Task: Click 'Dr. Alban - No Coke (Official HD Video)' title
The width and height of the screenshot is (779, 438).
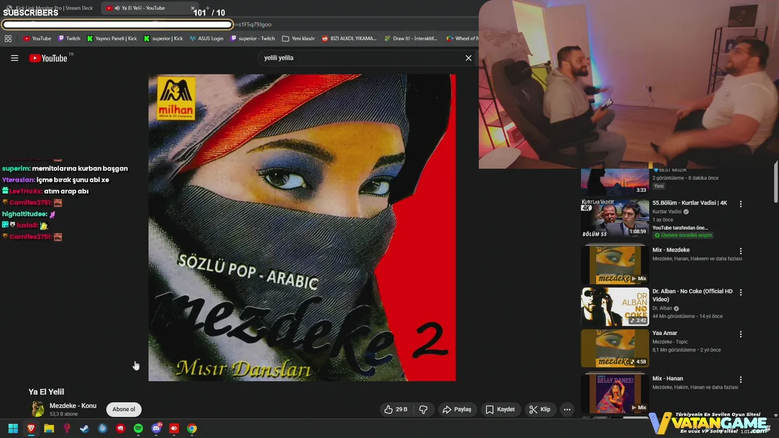Action: pyautogui.click(x=693, y=295)
